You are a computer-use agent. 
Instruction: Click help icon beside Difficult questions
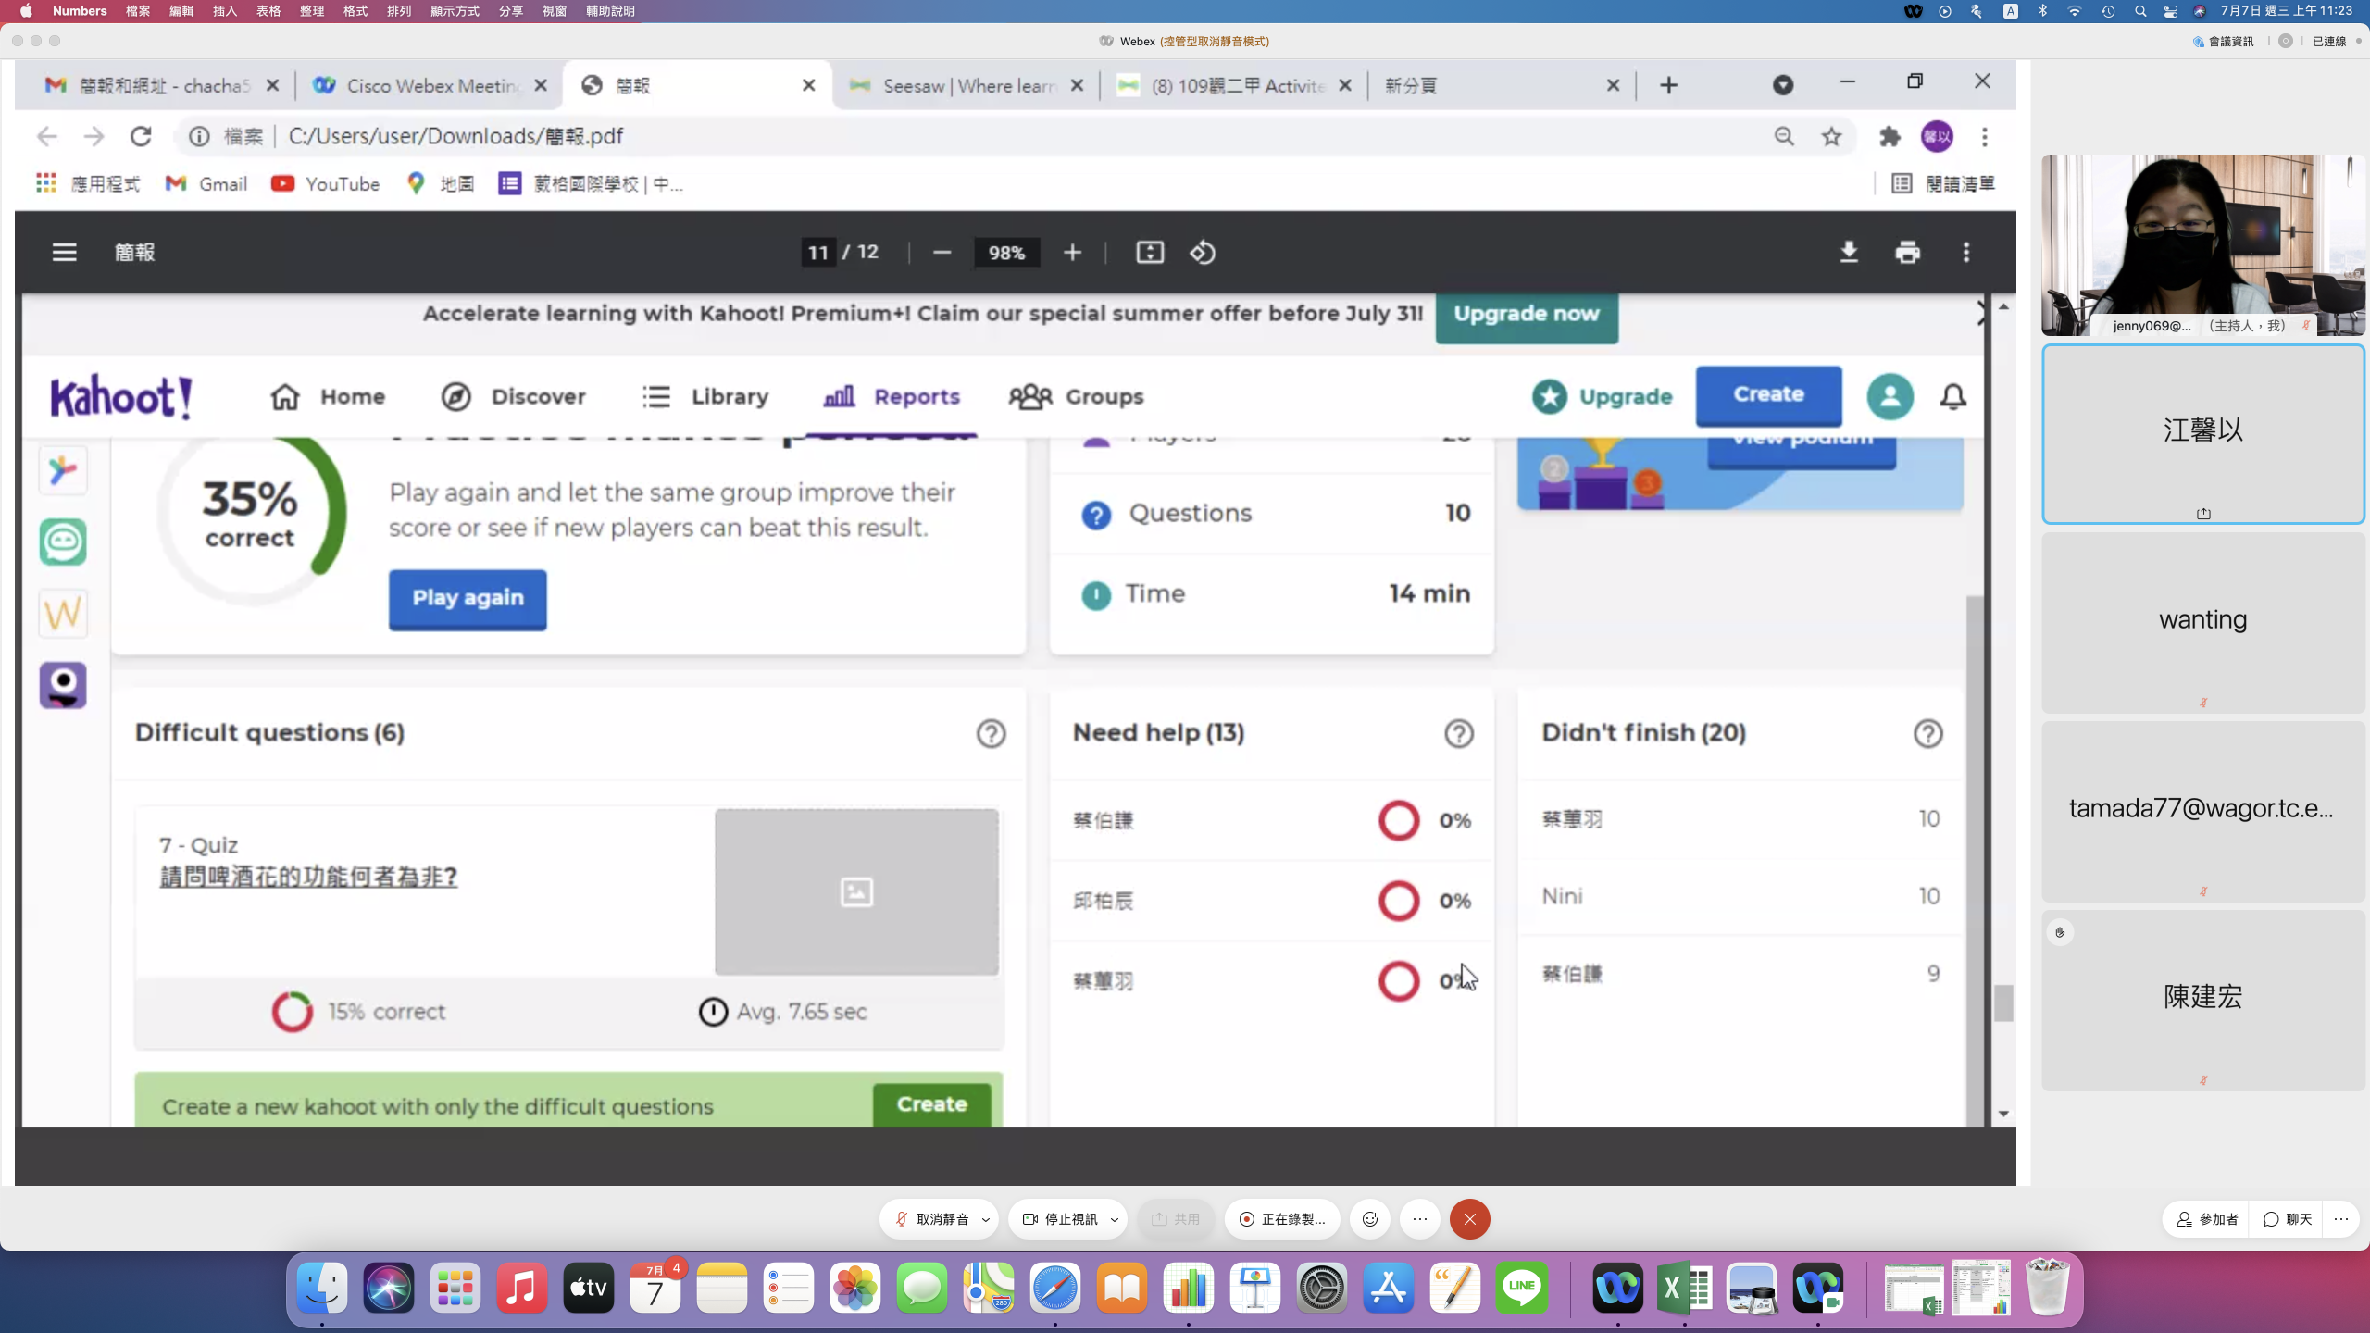[991, 733]
